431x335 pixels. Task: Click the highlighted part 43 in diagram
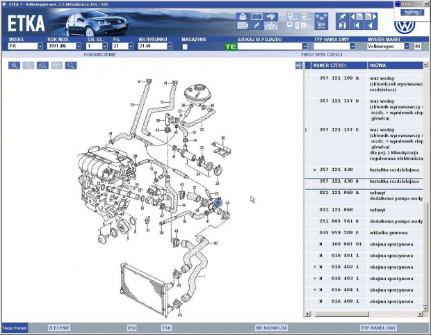217,204
